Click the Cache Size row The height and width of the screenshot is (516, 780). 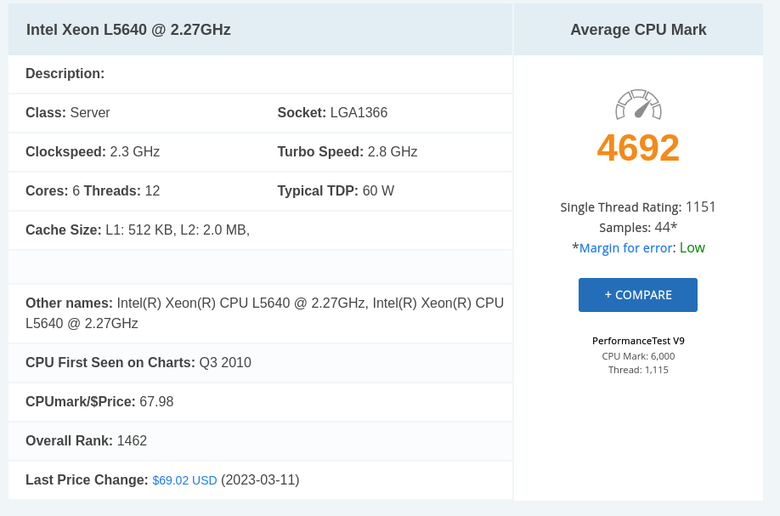tap(260, 230)
